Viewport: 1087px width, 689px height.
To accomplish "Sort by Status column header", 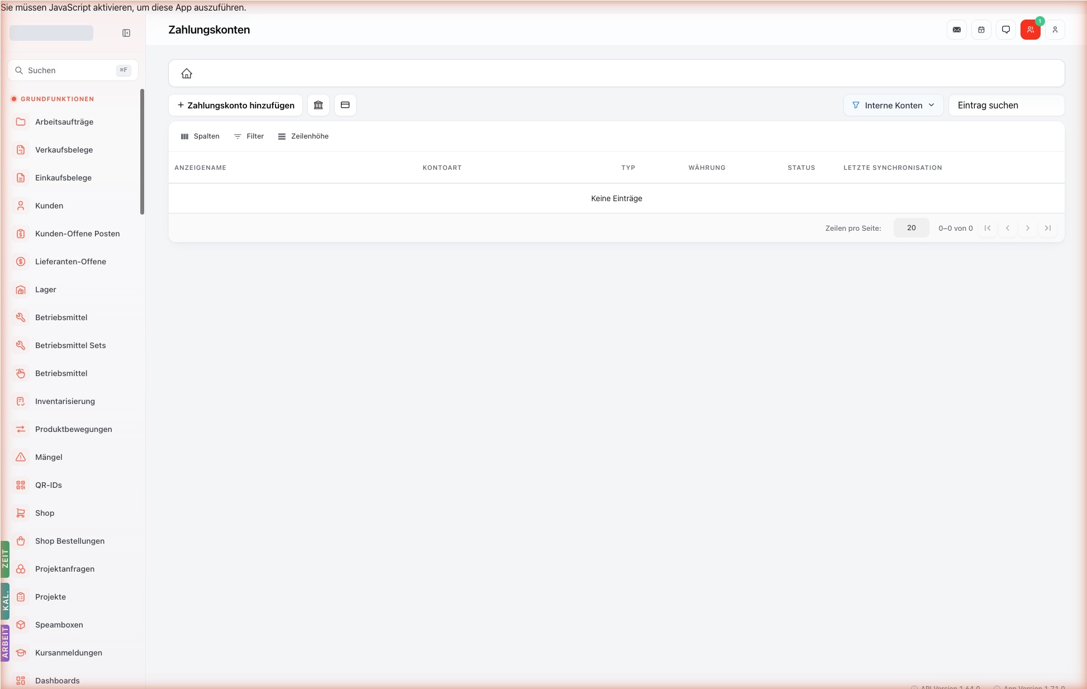I will tap(801, 168).
